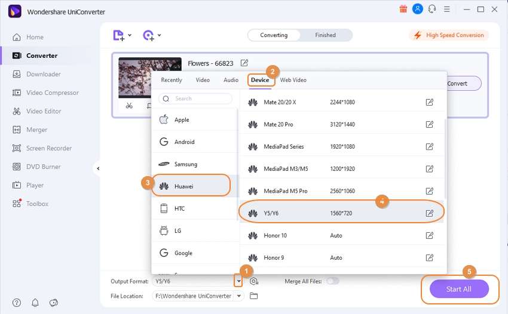Open the customer support headset icon
508x314 pixels.
pyautogui.click(x=432, y=9)
